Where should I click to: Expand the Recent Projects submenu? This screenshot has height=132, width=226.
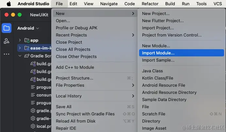(95, 35)
